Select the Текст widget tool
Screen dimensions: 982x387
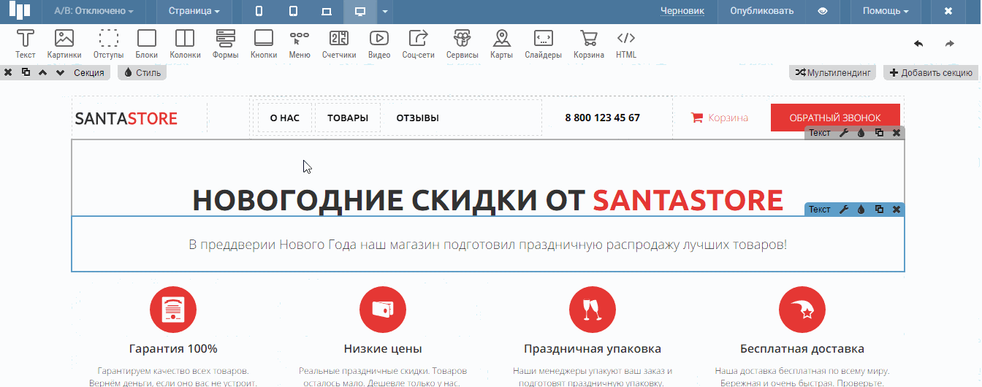[x=26, y=44]
